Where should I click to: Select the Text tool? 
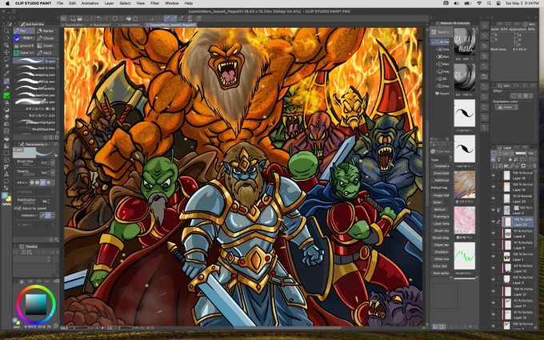point(6,174)
